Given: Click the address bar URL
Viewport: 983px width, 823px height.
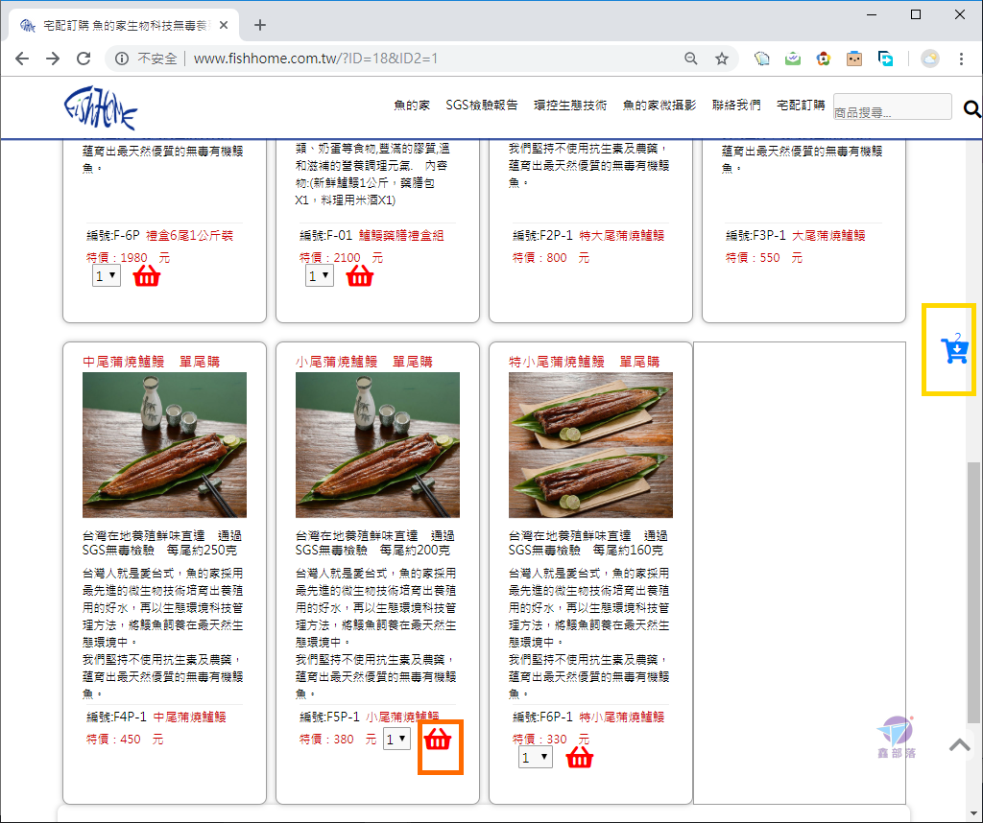Looking at the screenshot, I should 315,59.
